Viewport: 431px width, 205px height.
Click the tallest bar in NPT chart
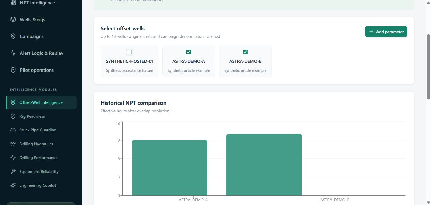click(x=264, y=165)
